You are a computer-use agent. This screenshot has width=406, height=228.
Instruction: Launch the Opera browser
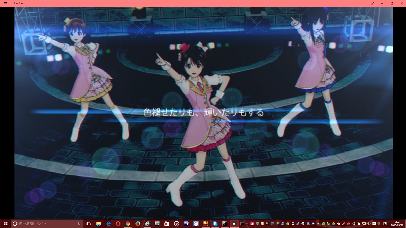[x=118, y=224]
